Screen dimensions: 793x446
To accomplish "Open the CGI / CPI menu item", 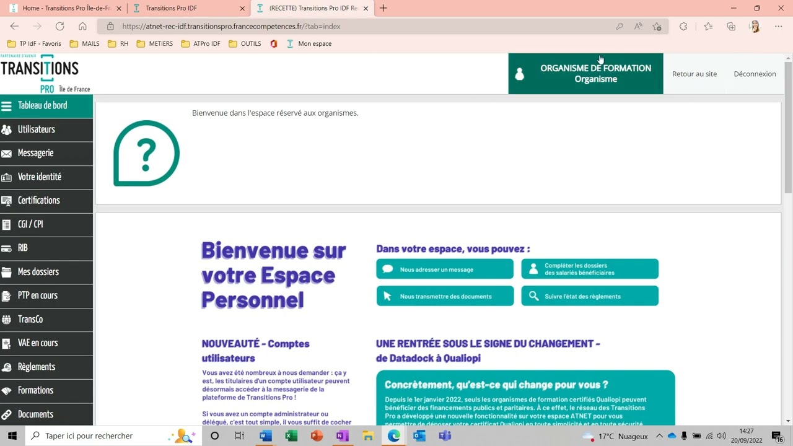I will [46, 224].
